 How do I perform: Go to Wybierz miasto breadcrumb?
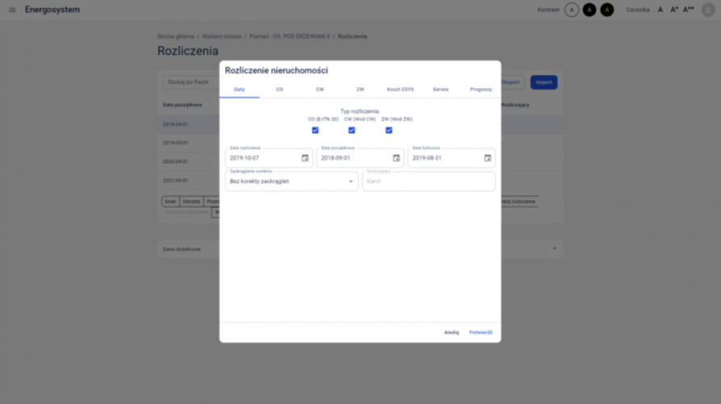point(222,36)
